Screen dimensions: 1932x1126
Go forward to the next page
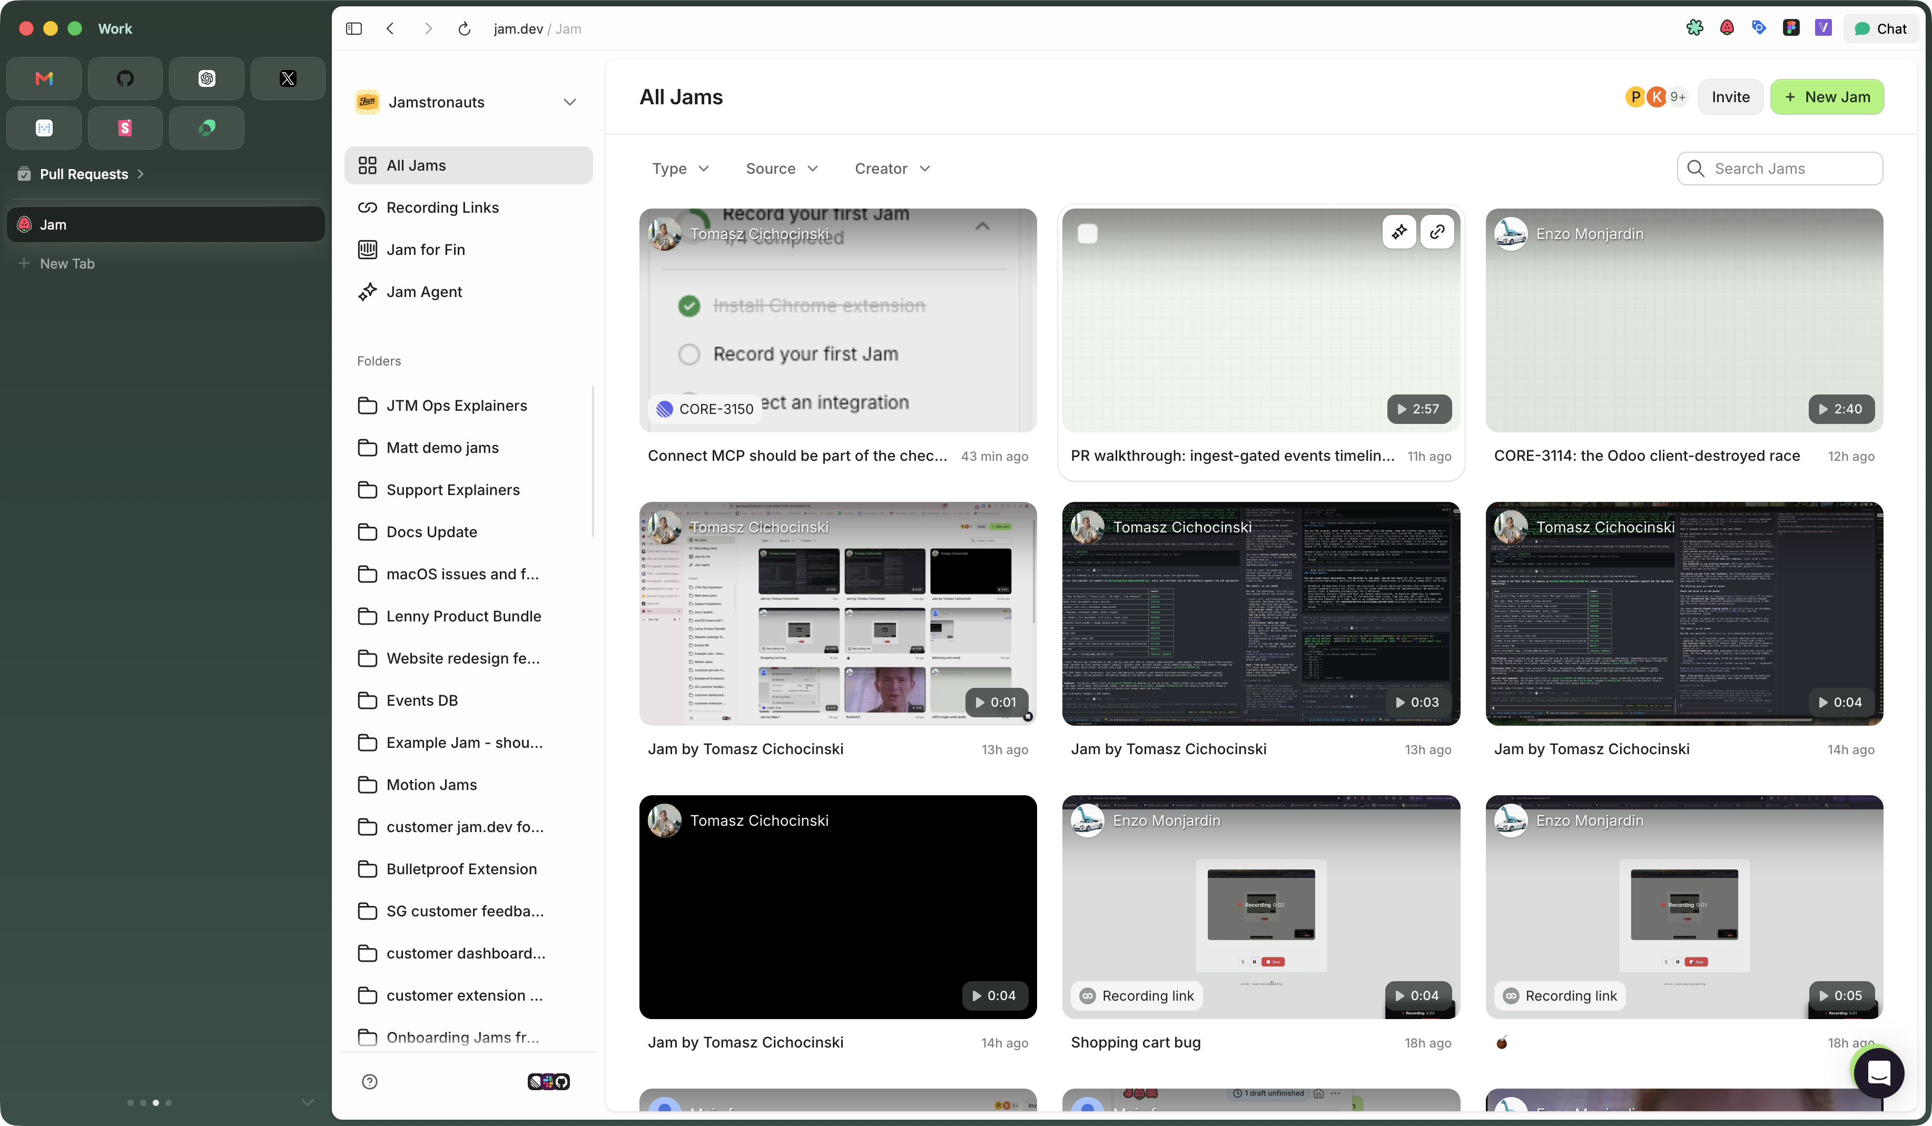coord(428,28)
